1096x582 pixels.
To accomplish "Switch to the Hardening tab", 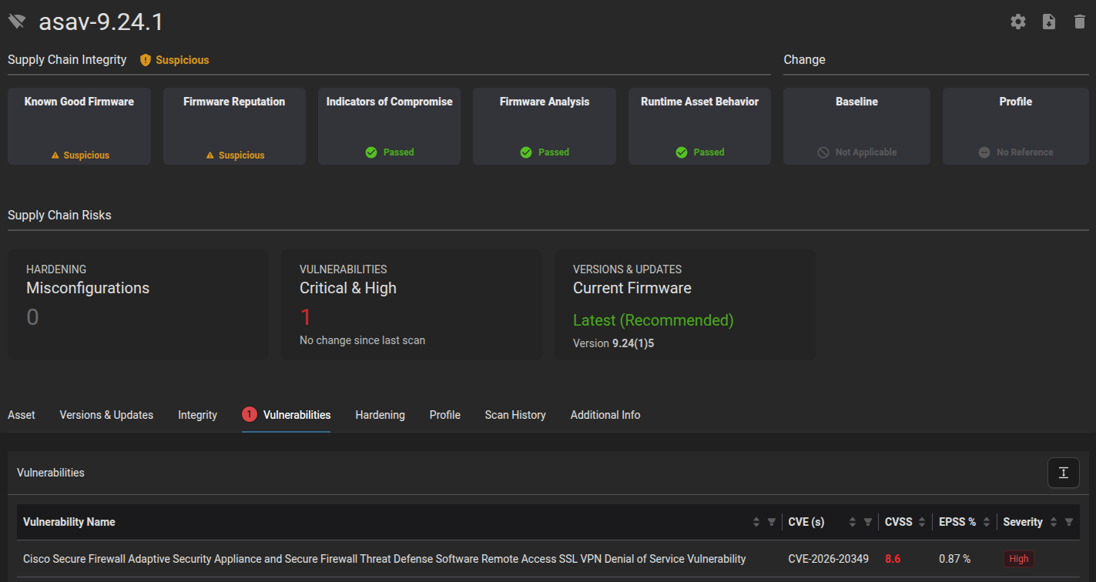I will [x=380, y=415].
